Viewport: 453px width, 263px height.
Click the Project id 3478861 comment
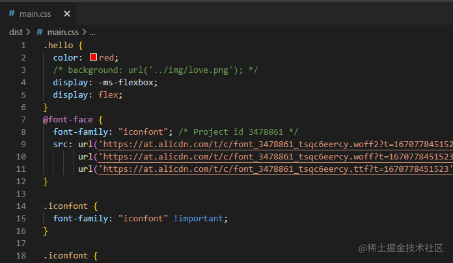coord(238,131)
